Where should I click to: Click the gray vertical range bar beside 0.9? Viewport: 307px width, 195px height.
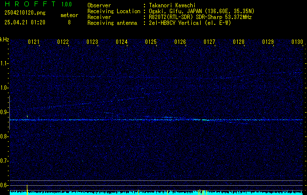click(10, 113)
